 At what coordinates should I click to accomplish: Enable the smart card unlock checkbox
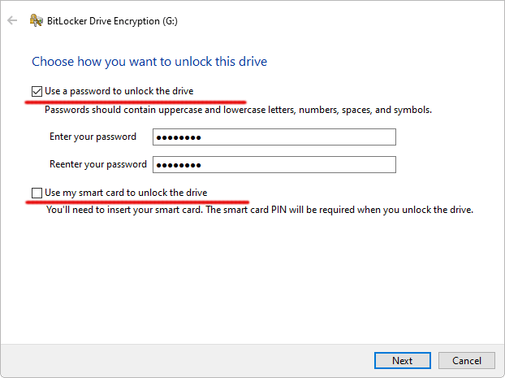(x=37, y=193)
